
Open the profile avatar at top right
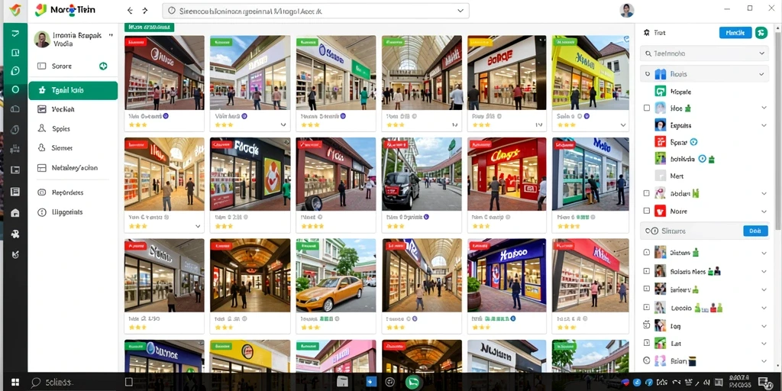pos(626,10)
